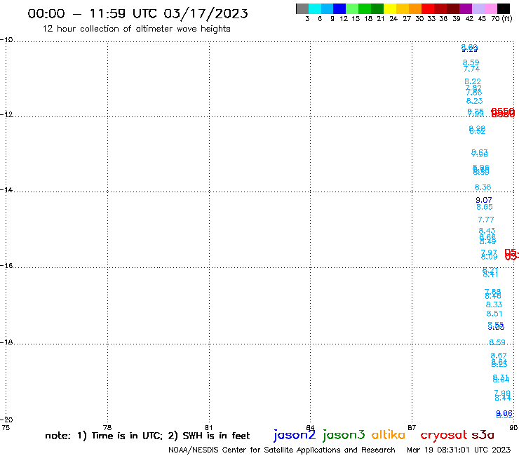The width and height of the screenshot is (519, 456).
Task: Select the wave height value '8.65'
Action: [485, 207]
